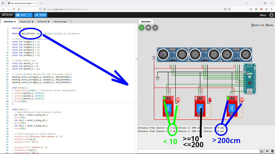Toggle reader view in the address bar

coord(225,9)
